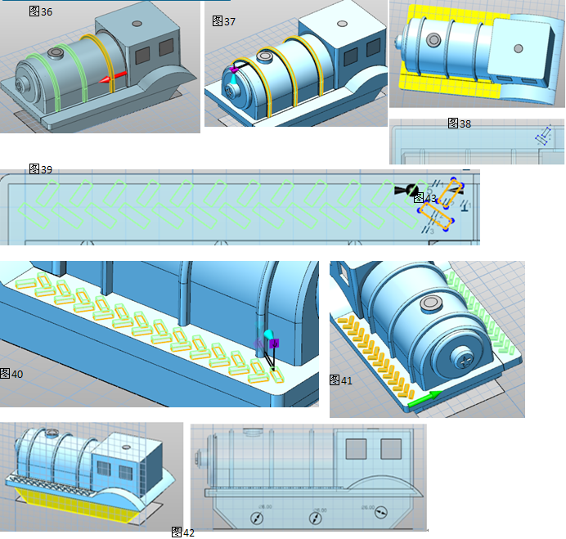Click the boiler top cap in figure 41
566x539 pixels.
pyautogui.click(x=431, y=303)
